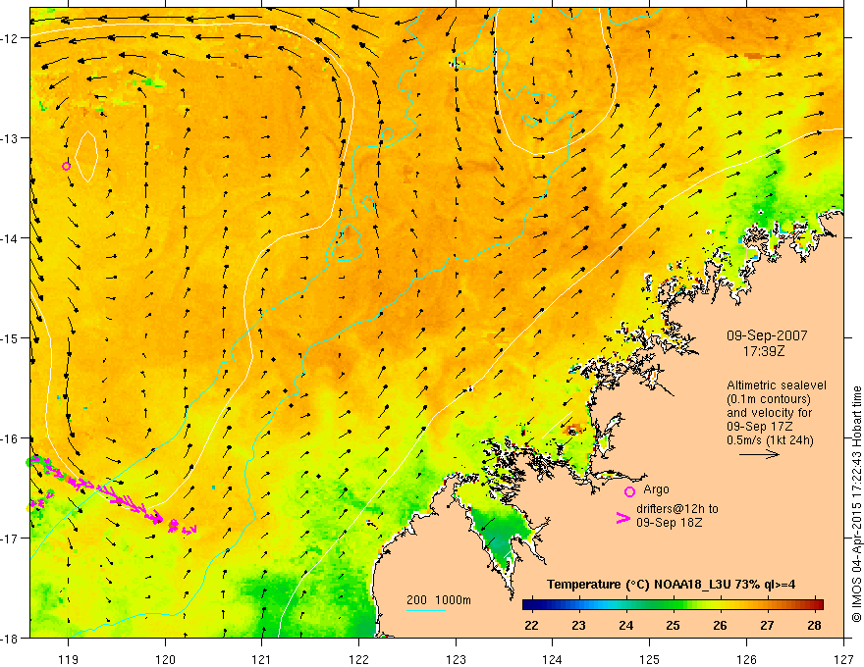Click the '(0.1m contours)' text

769,399
